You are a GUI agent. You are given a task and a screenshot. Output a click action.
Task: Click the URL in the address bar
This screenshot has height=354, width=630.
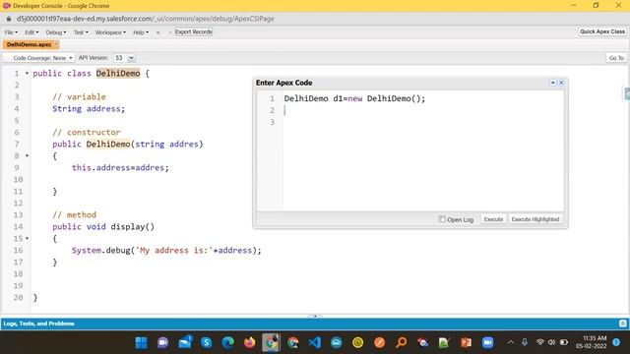pos(145,19)
